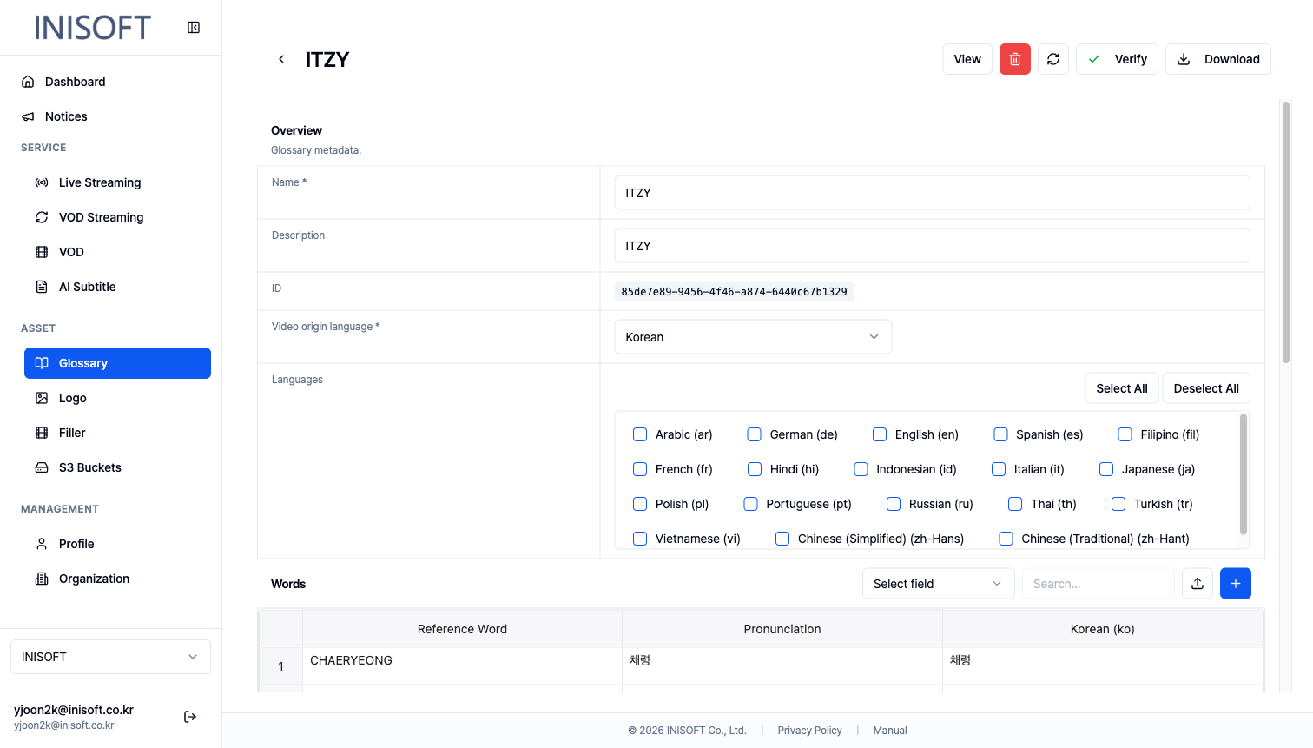Viewport: 1313px width, 748px height.
Task: Click the Pronunciation cell for CHAERYEONG
Action: [782, 666]
